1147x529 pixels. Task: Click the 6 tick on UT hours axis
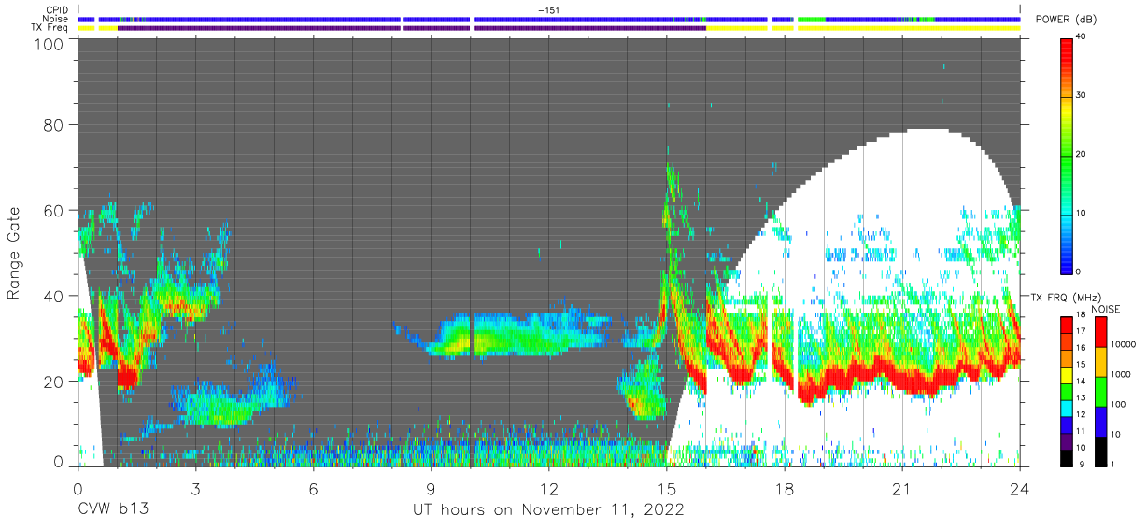pyautogui.click(x=313, y=488)
